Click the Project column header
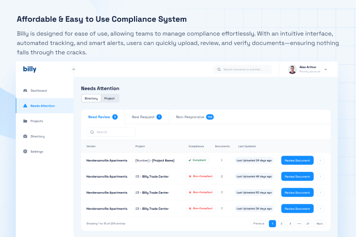The height and width of the screenshot is (237, 356). tap(140, 146)
